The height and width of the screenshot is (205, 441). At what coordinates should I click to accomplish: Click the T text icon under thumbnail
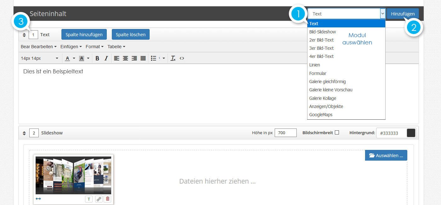[x=89, y=199]
